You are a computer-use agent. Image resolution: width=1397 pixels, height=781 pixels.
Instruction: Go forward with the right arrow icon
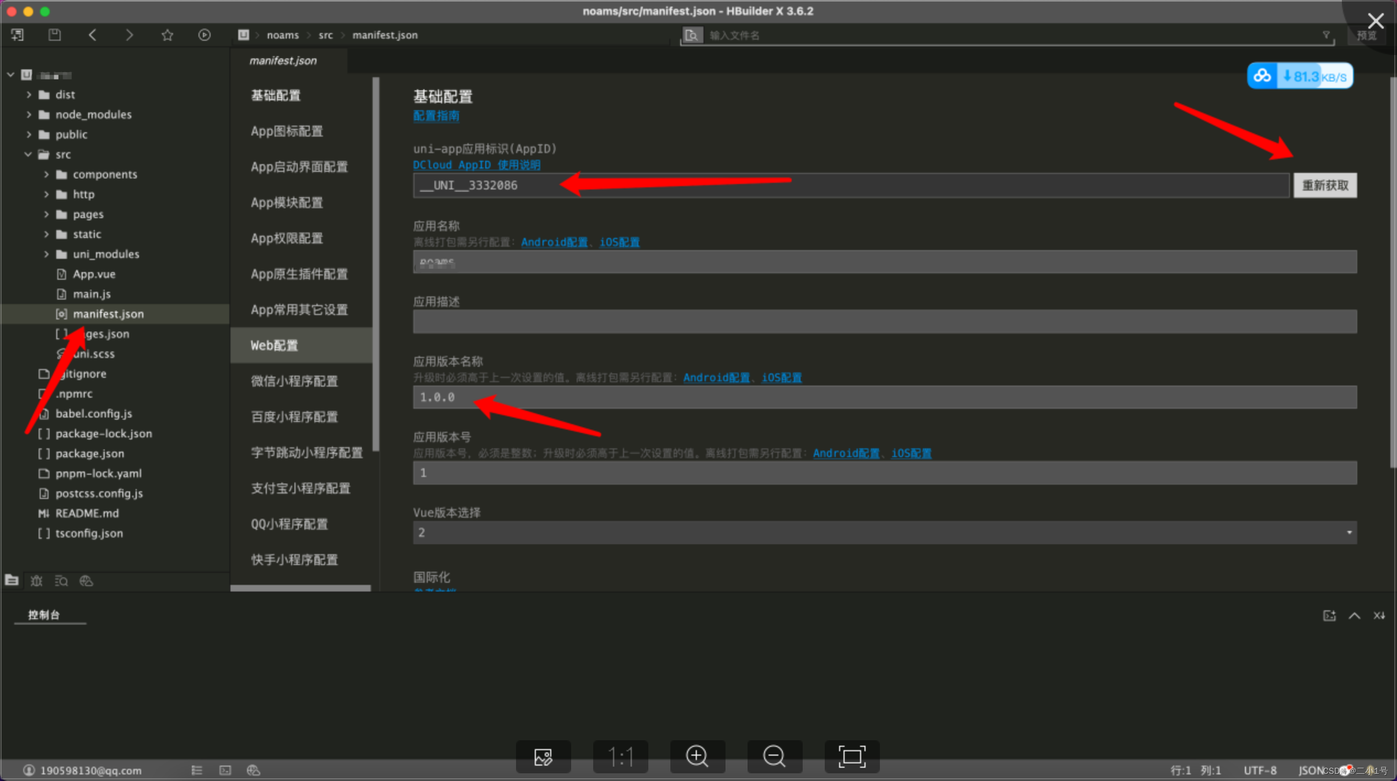pos(129,35)
